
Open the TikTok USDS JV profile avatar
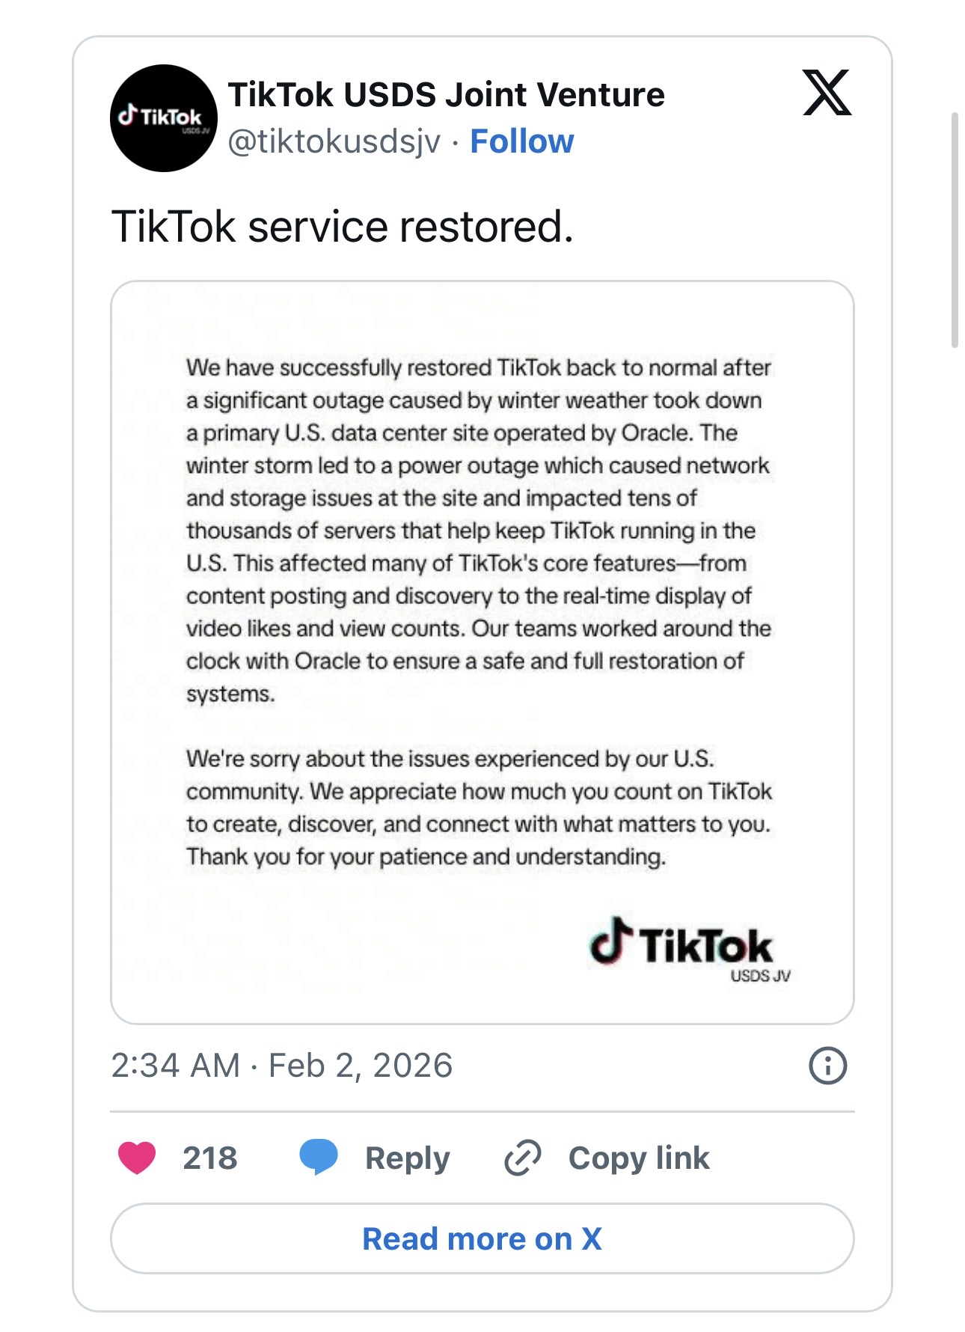click(x=164, y=118)
